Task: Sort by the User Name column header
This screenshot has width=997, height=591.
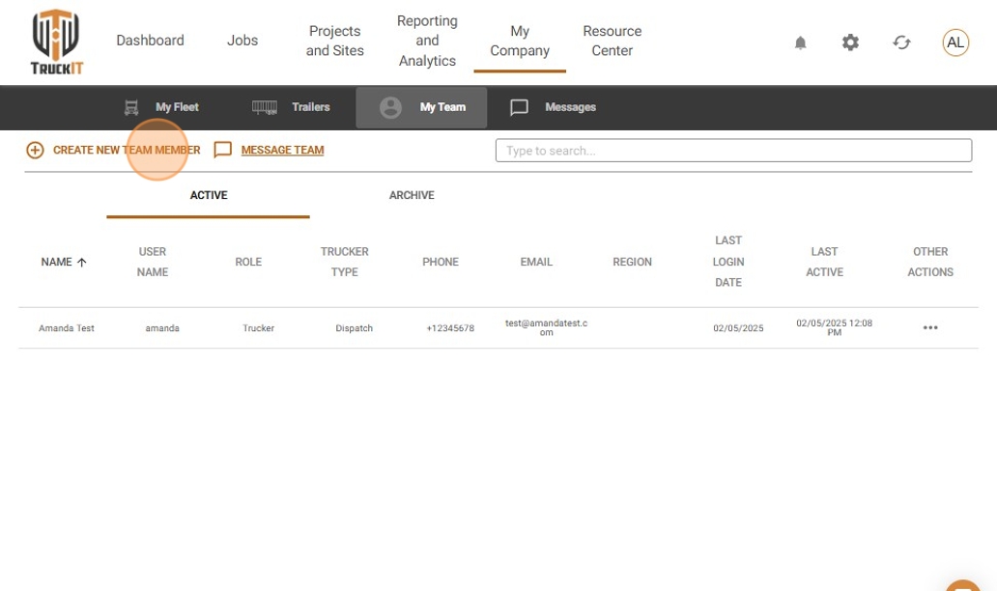Action: click(153, 262)
